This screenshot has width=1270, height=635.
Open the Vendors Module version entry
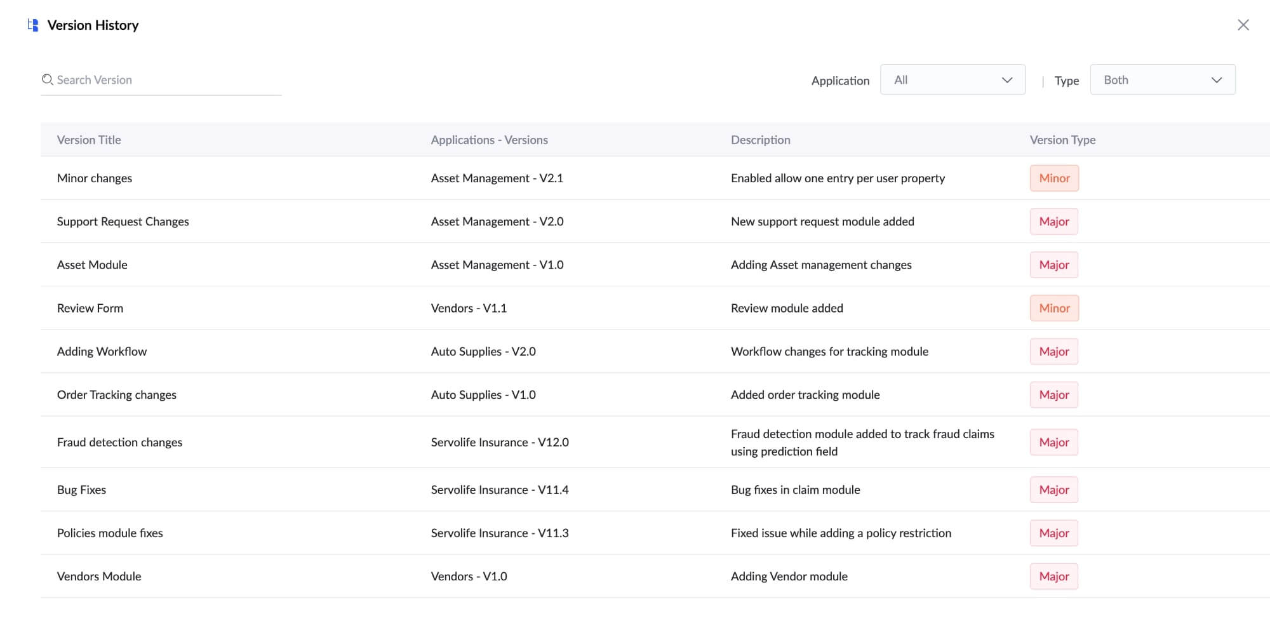point(99,577)
